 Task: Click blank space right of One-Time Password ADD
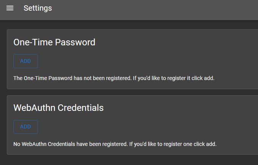click(x=134, y=61)
